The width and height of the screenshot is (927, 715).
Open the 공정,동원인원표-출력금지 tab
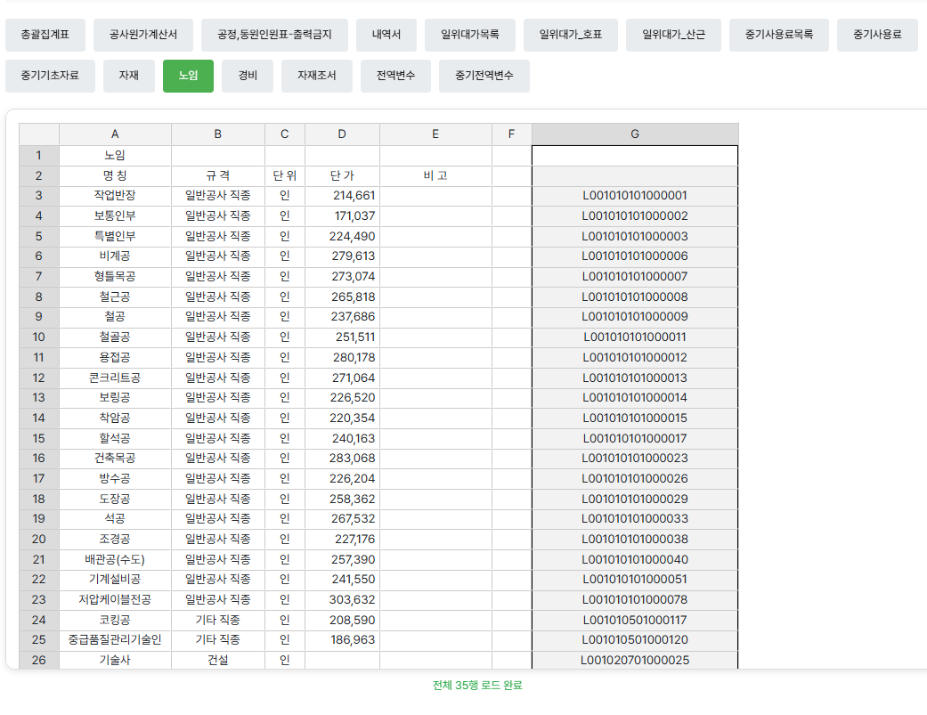(273, 35)
